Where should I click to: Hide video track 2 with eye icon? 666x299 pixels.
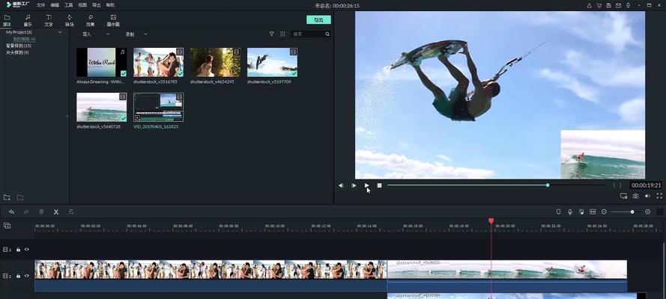pyautogui.click(x=27, y=276)
